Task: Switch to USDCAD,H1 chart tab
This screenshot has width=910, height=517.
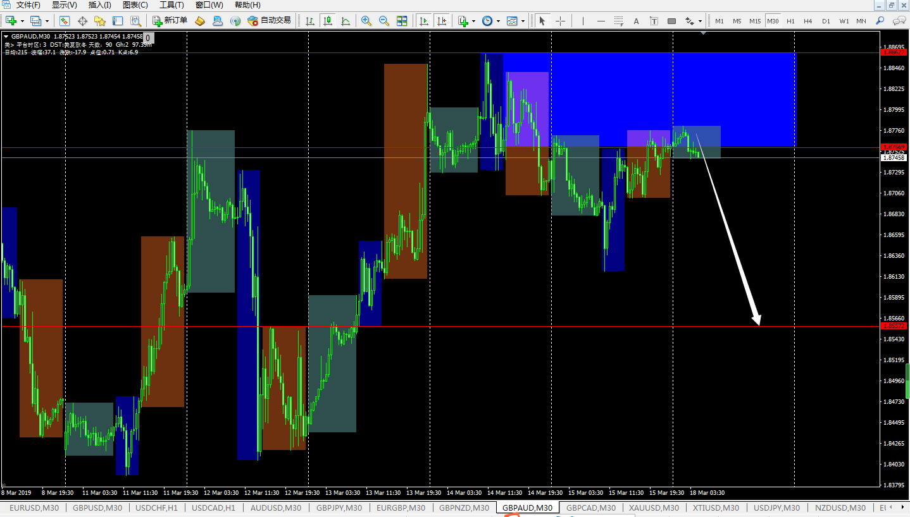Action: [x=213, y=508]
